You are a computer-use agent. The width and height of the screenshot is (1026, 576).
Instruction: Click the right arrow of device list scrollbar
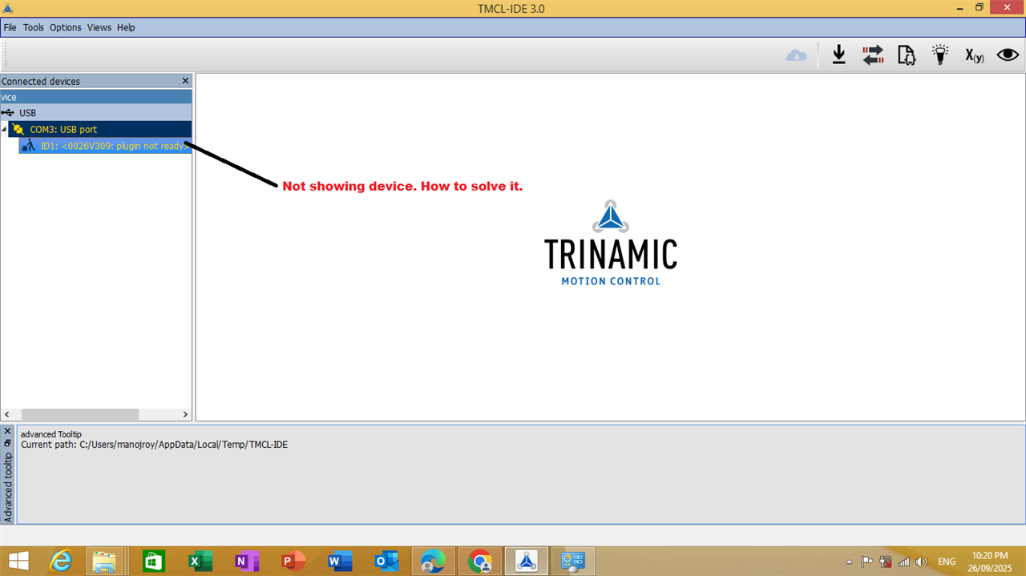pyautogui.click(x=186, y=415)
